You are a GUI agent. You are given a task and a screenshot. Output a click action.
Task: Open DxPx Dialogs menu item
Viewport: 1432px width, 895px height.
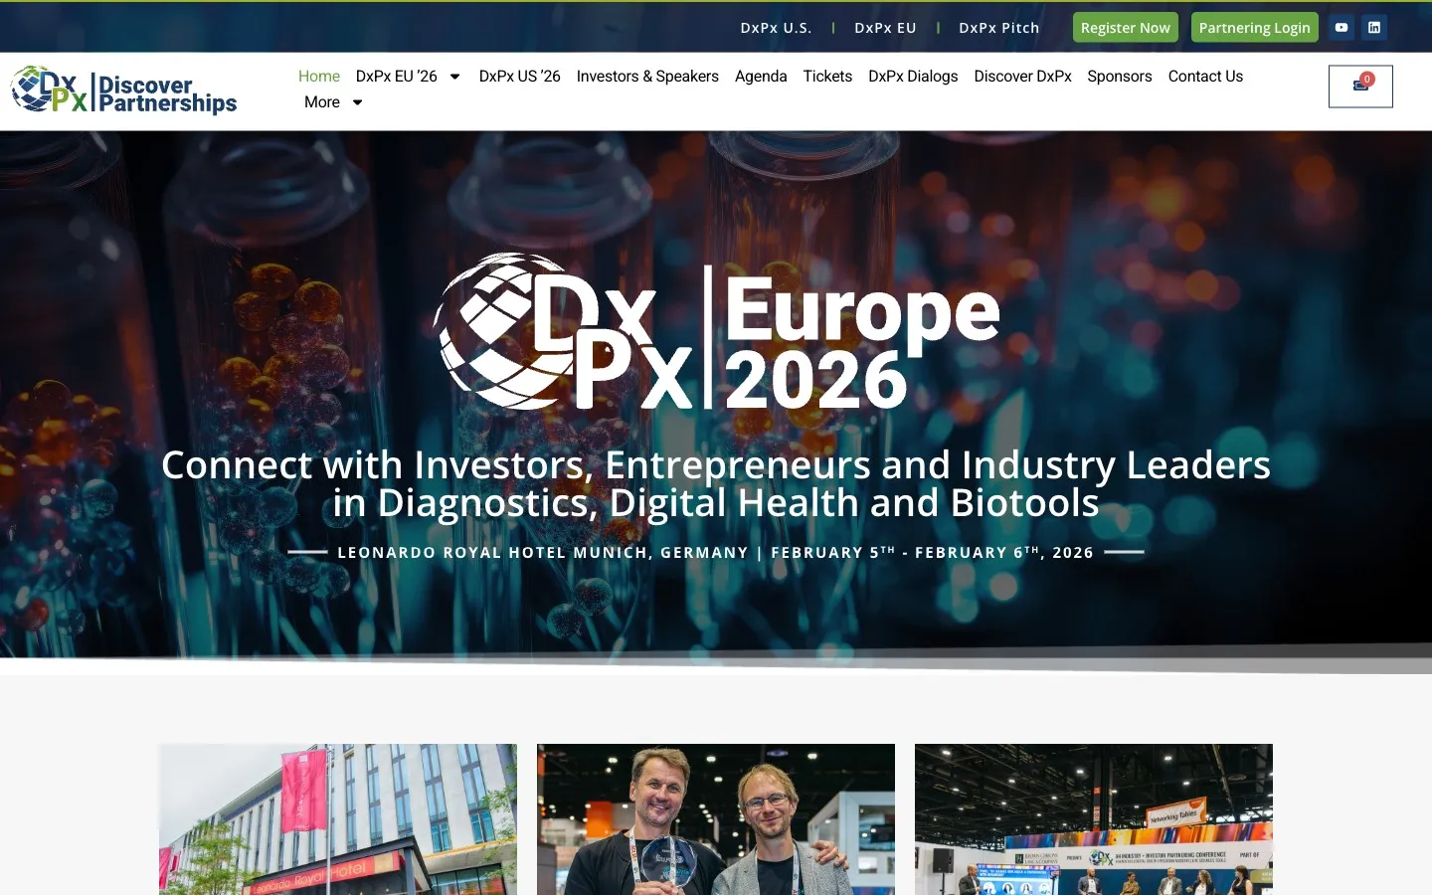coord(913,77)
